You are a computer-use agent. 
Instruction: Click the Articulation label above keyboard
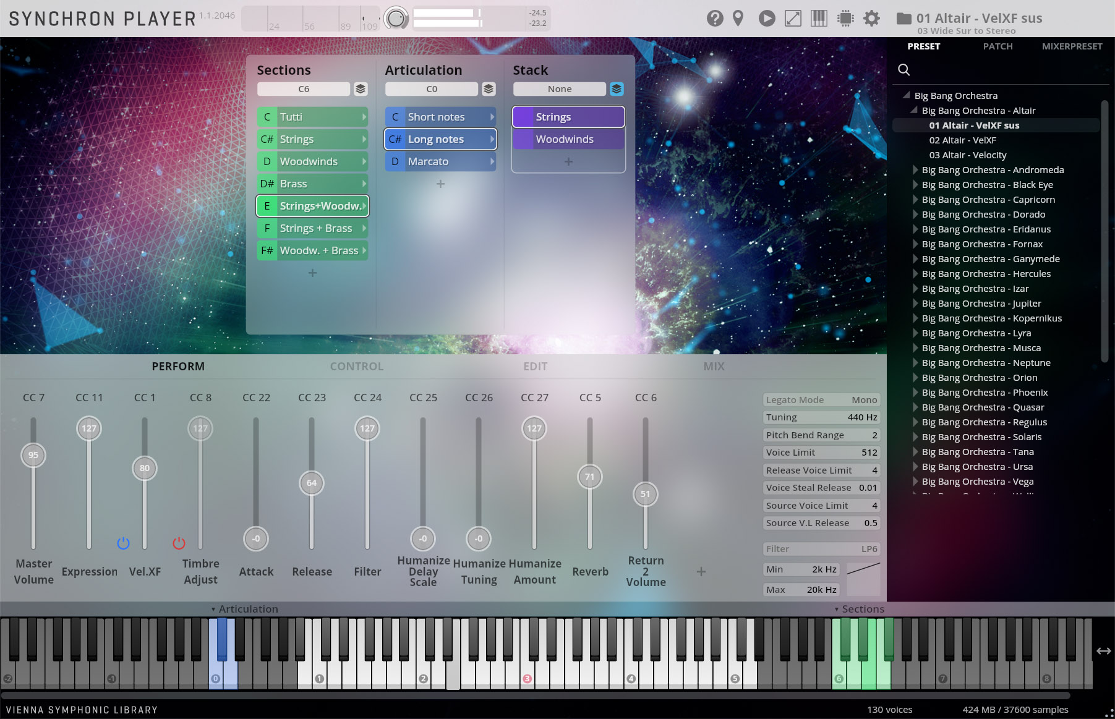[248, 609]
